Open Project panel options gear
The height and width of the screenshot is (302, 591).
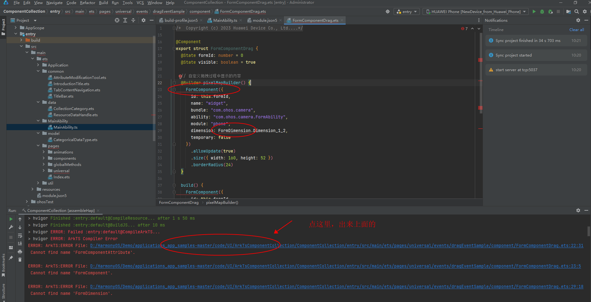(144, 20)
